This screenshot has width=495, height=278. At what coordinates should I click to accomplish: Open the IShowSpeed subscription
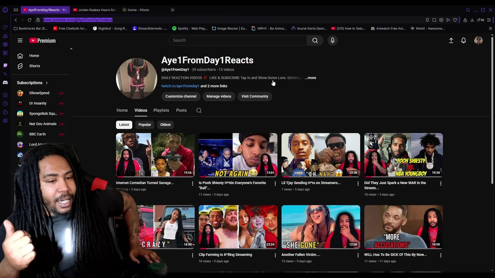coord(40,93)
